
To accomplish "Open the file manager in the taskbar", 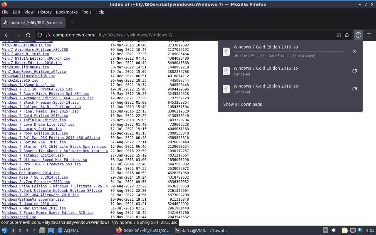I will 42,231.
